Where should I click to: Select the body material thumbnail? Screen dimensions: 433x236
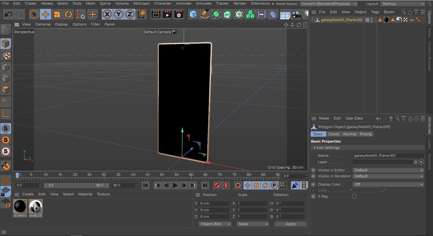coord(36,206)
